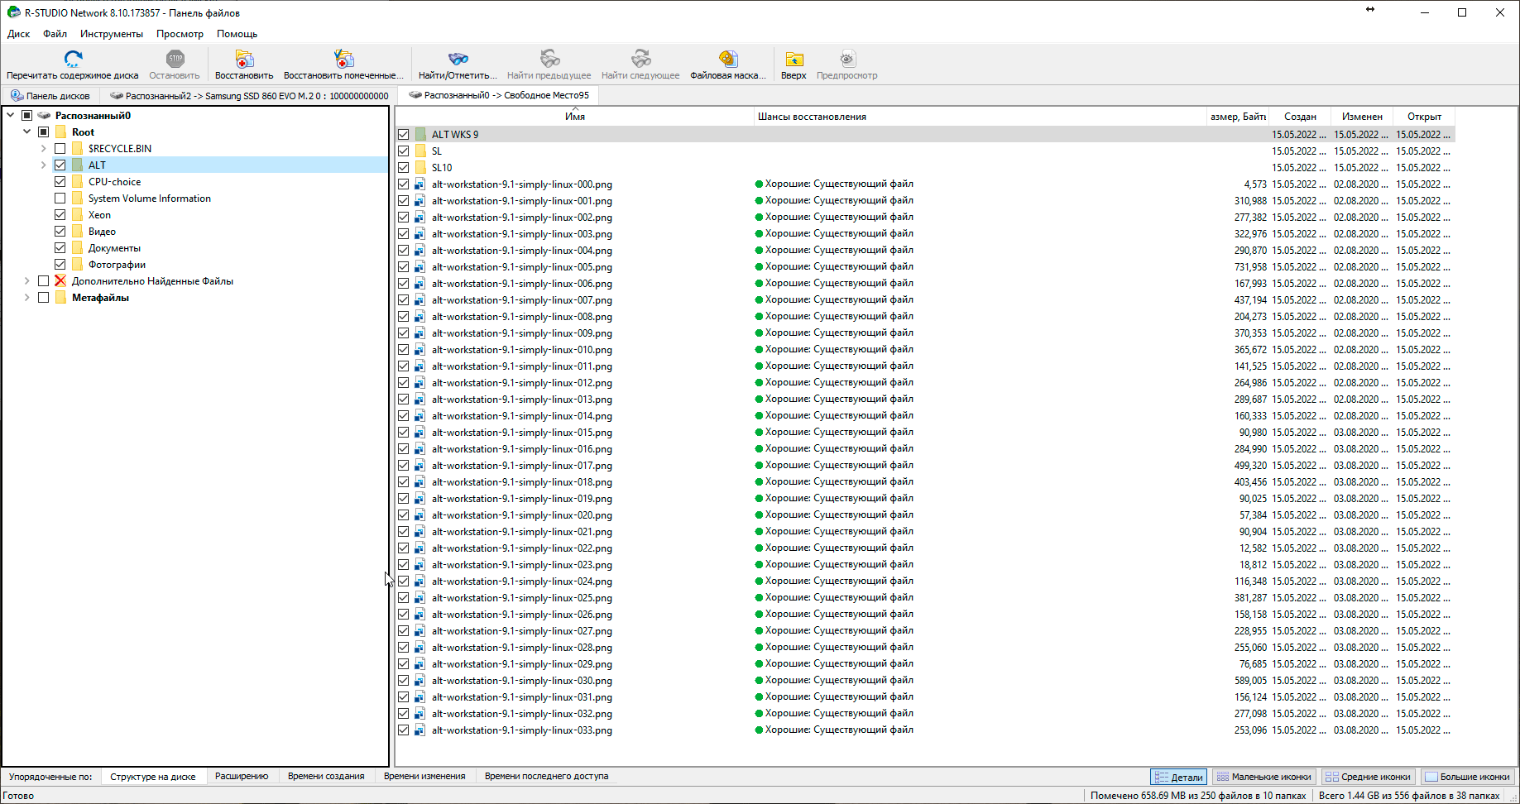Click the Фотографии folder icon in tree
Image resolution: width=1520 pixels, height=804 pixels.
(77, 265)
